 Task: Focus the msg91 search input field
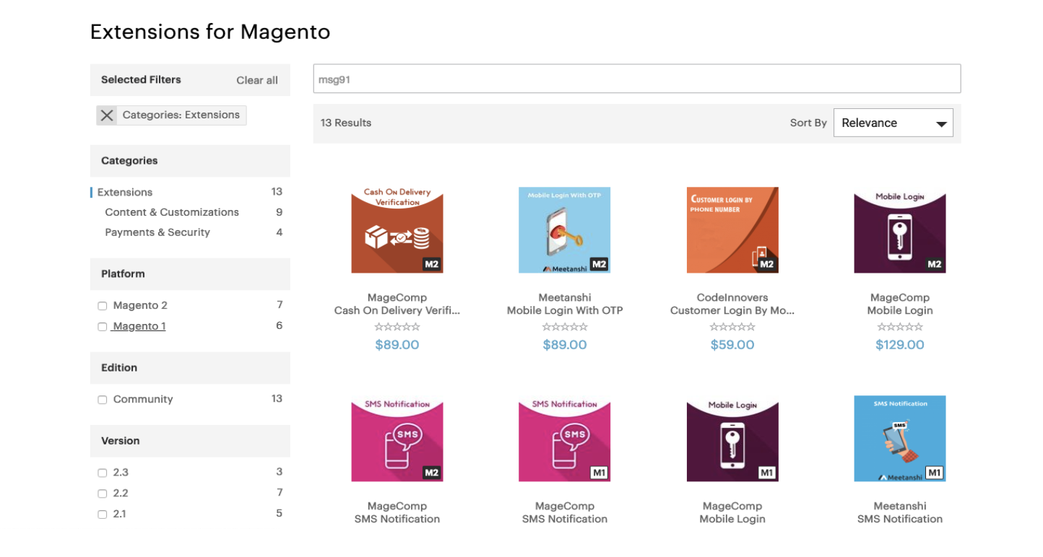pos(636,79)
